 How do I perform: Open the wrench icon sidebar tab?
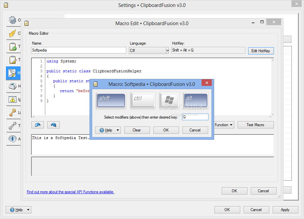click(13, 126)
